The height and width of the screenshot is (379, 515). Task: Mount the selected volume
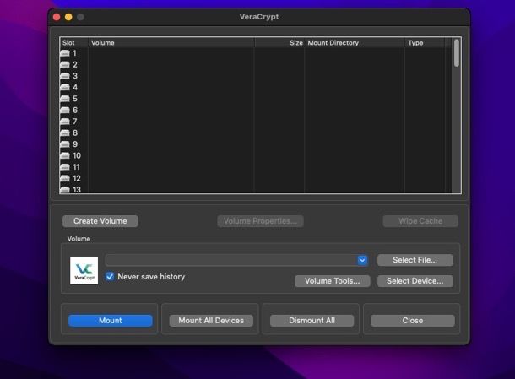111,321
